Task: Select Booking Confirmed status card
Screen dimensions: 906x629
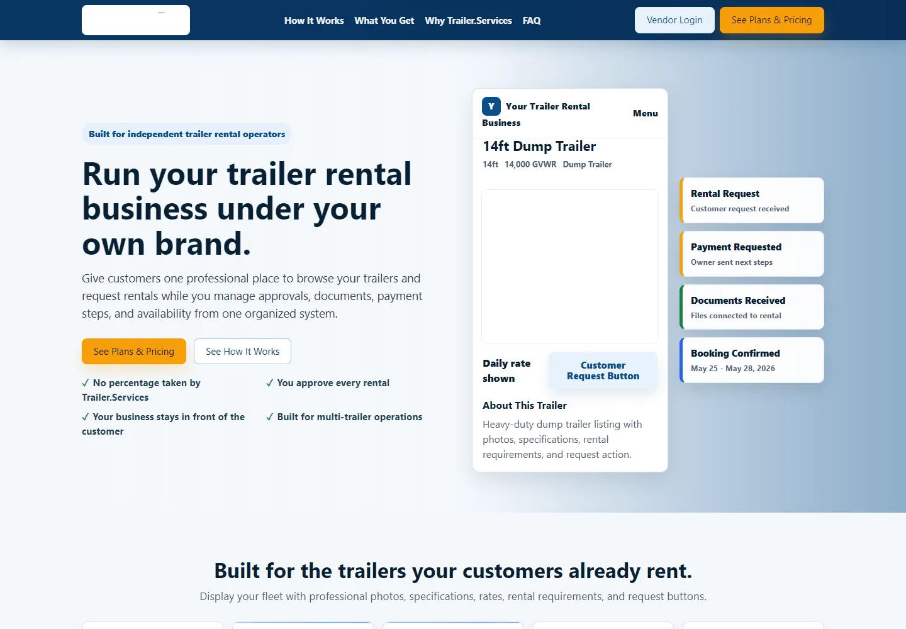Action: (x=752, y=360)
